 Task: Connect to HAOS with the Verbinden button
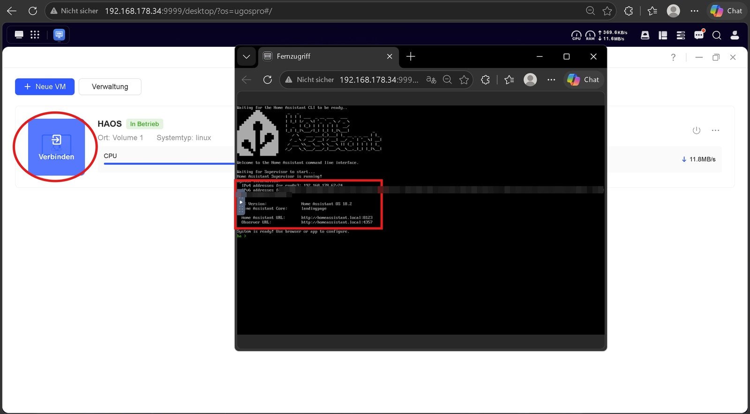56,147
